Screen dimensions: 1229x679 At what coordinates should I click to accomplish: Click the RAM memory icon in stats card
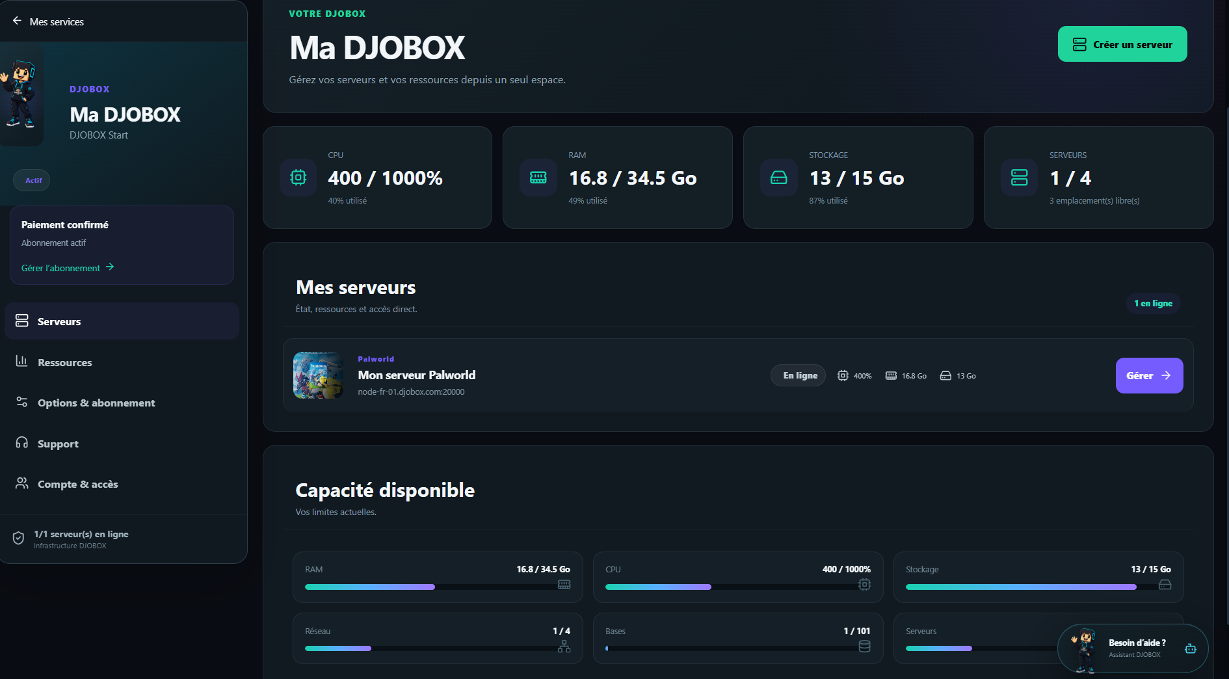click(538, 177)
